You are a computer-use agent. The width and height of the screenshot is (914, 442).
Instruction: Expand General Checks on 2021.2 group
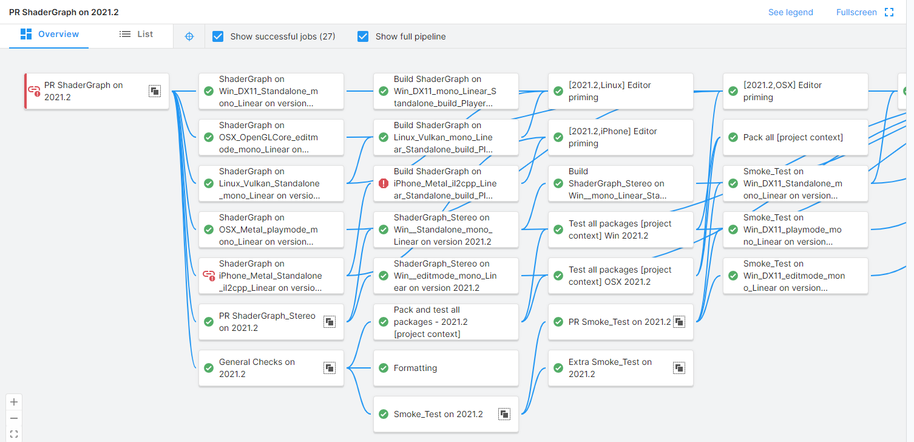click(330, 368)
